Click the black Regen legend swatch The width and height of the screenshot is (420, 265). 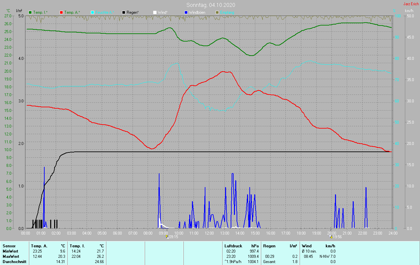(x=124, y=12)
